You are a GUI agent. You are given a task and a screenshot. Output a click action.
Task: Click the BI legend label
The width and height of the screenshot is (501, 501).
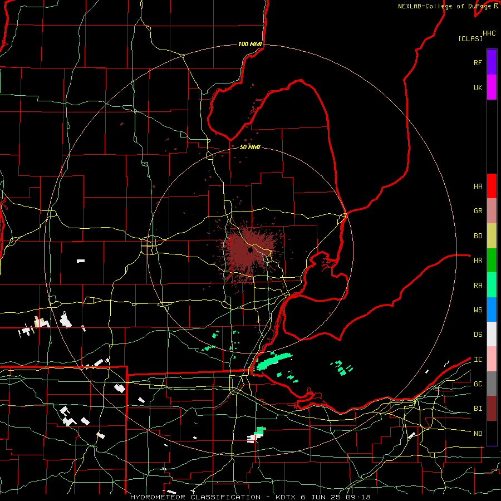478,409
